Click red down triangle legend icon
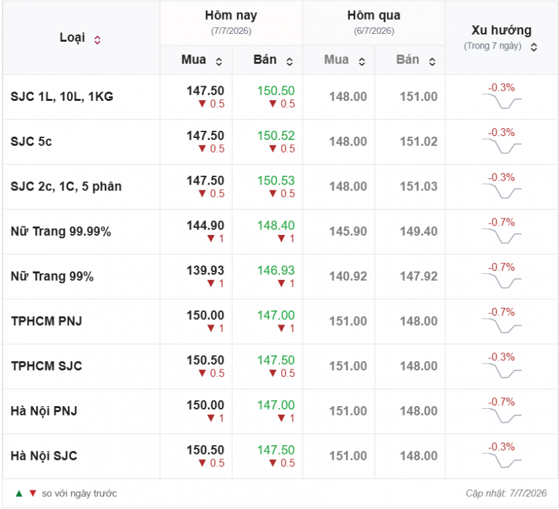 point(33,493)
